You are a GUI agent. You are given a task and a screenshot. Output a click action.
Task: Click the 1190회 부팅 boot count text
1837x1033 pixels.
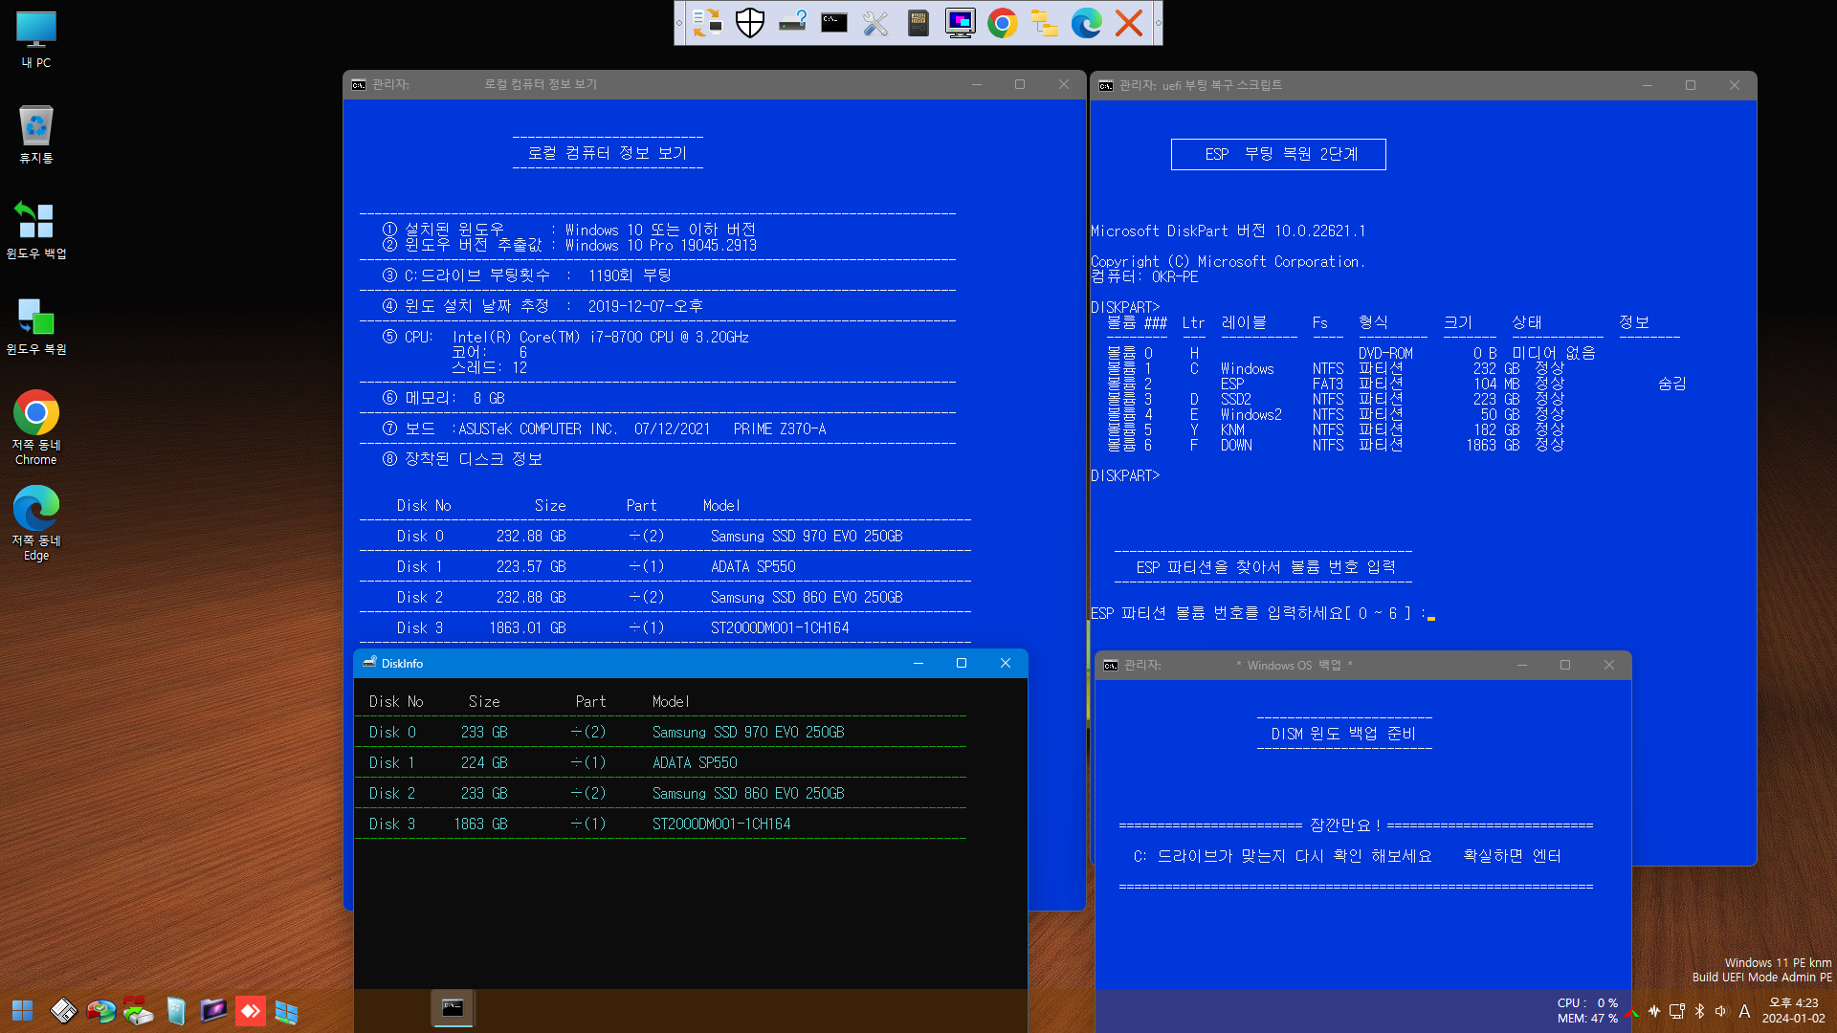[x=630, y=275]
